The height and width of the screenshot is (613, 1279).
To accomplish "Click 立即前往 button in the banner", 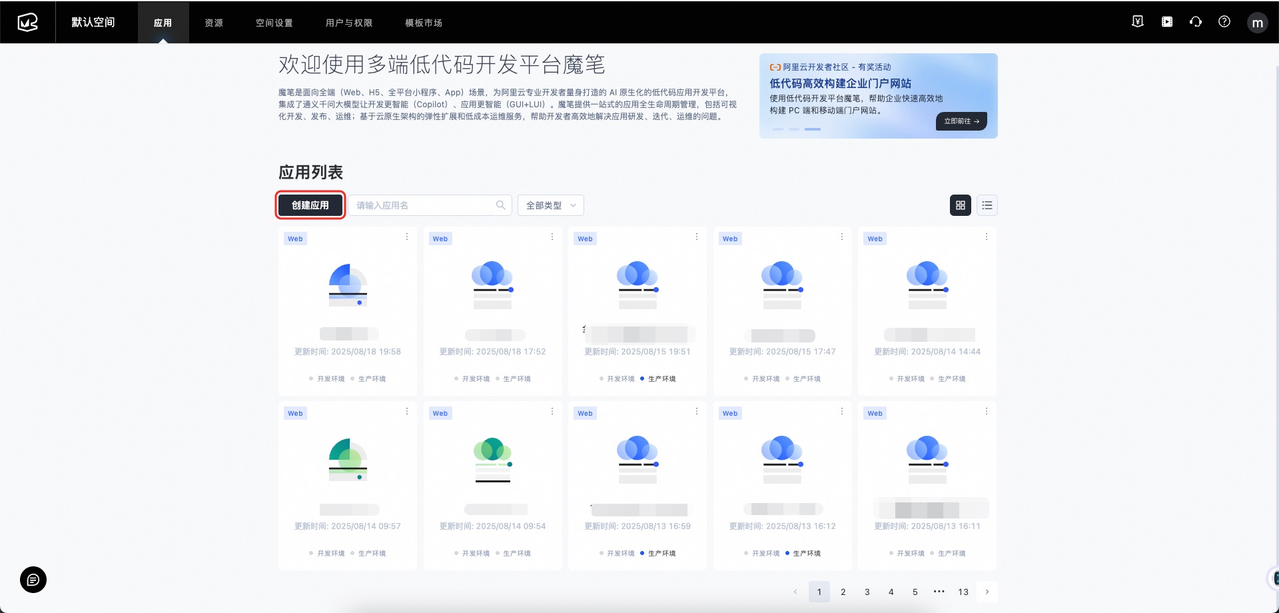I will coord(961,121).
